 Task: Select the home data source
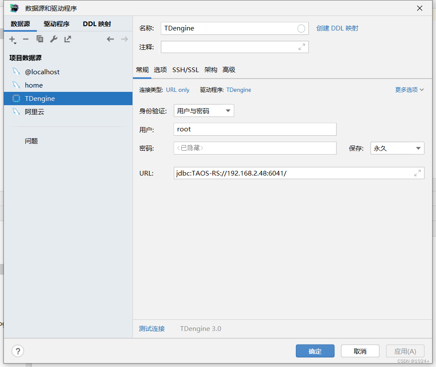pos(68,85)
